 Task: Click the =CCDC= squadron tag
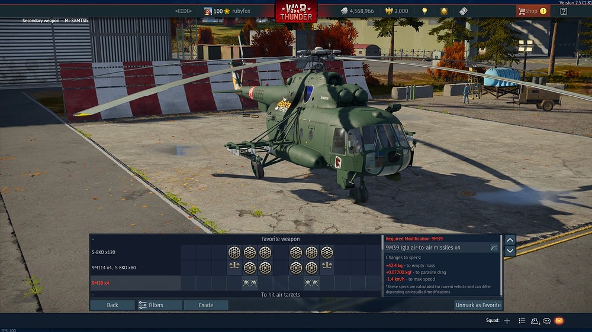(184, 11)
